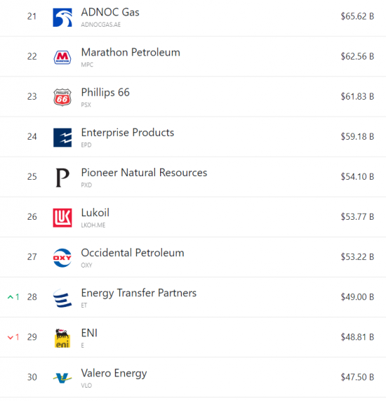Screen dimensions: 386x401
Task: Open the Valero Energy company page
Action: tap(114, 374)
